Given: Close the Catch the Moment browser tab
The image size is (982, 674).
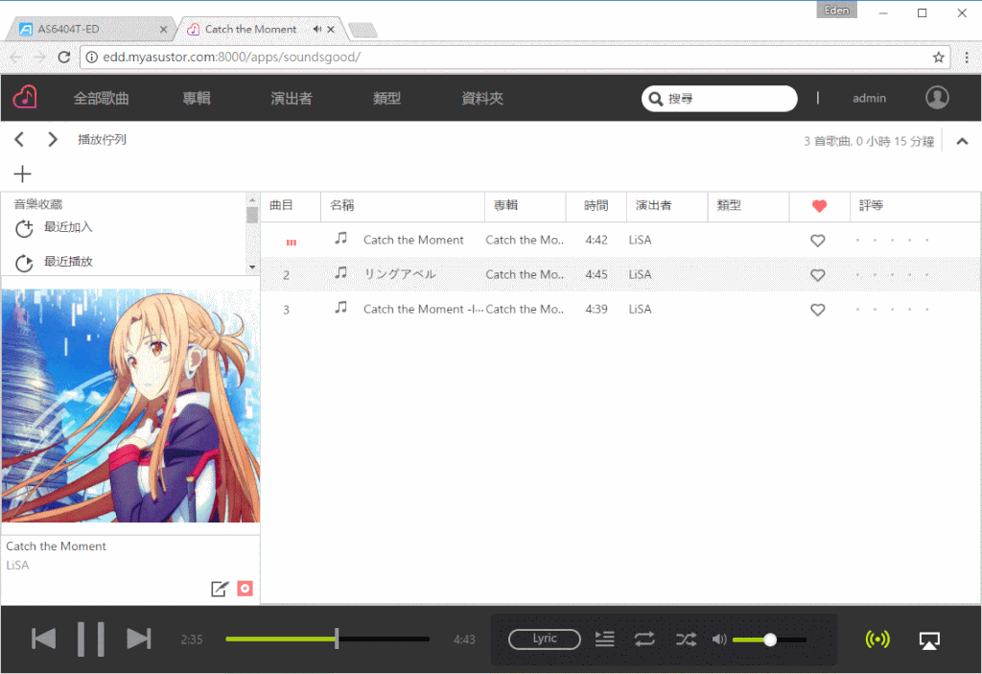Looking at the screenshot, I should click(331, 29).
